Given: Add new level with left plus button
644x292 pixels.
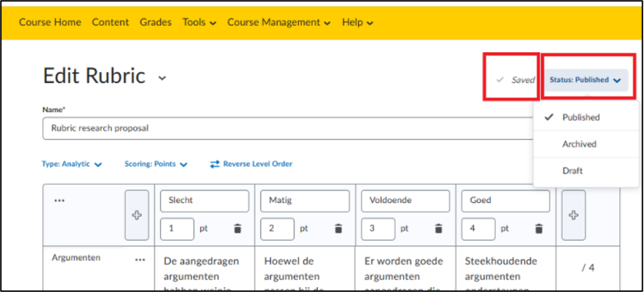Looking at the screenshot, I should [137, 215].
